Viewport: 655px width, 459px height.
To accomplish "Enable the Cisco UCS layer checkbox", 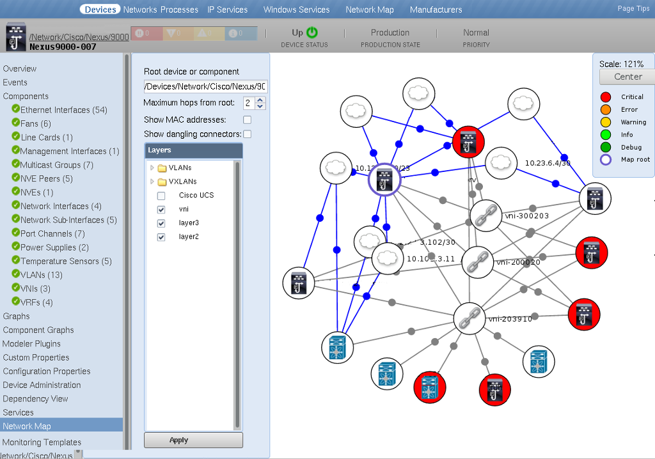I will (x=161, y=196).
